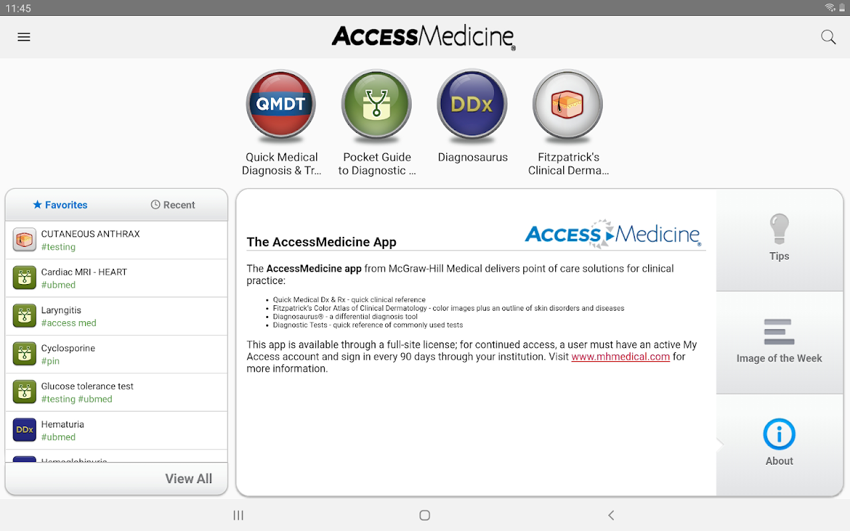
Task: Show the Tips lightbulb panel
Action: [x=779, y=240]
